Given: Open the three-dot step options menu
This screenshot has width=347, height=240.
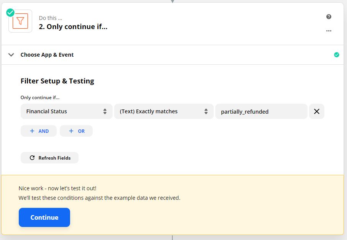Looking at the screenshot, I should tap(329, 31).
